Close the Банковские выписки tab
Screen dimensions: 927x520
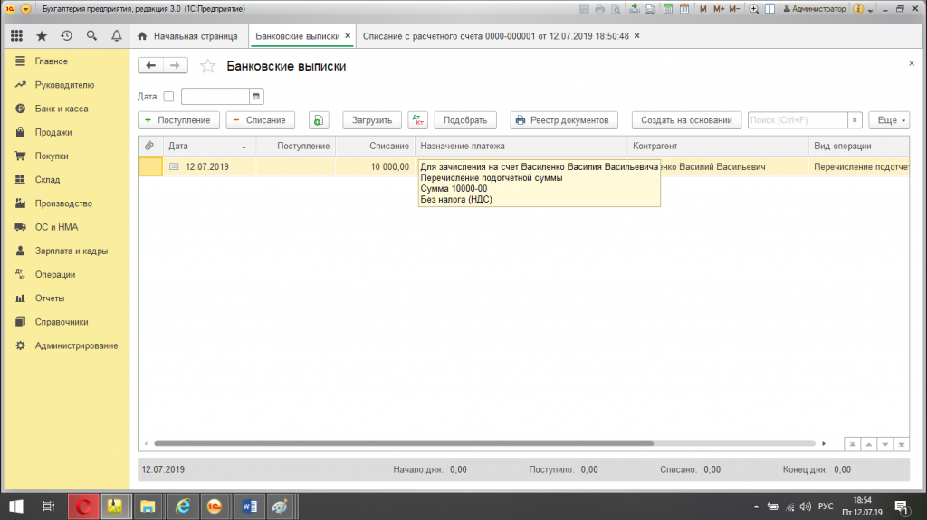348,35
